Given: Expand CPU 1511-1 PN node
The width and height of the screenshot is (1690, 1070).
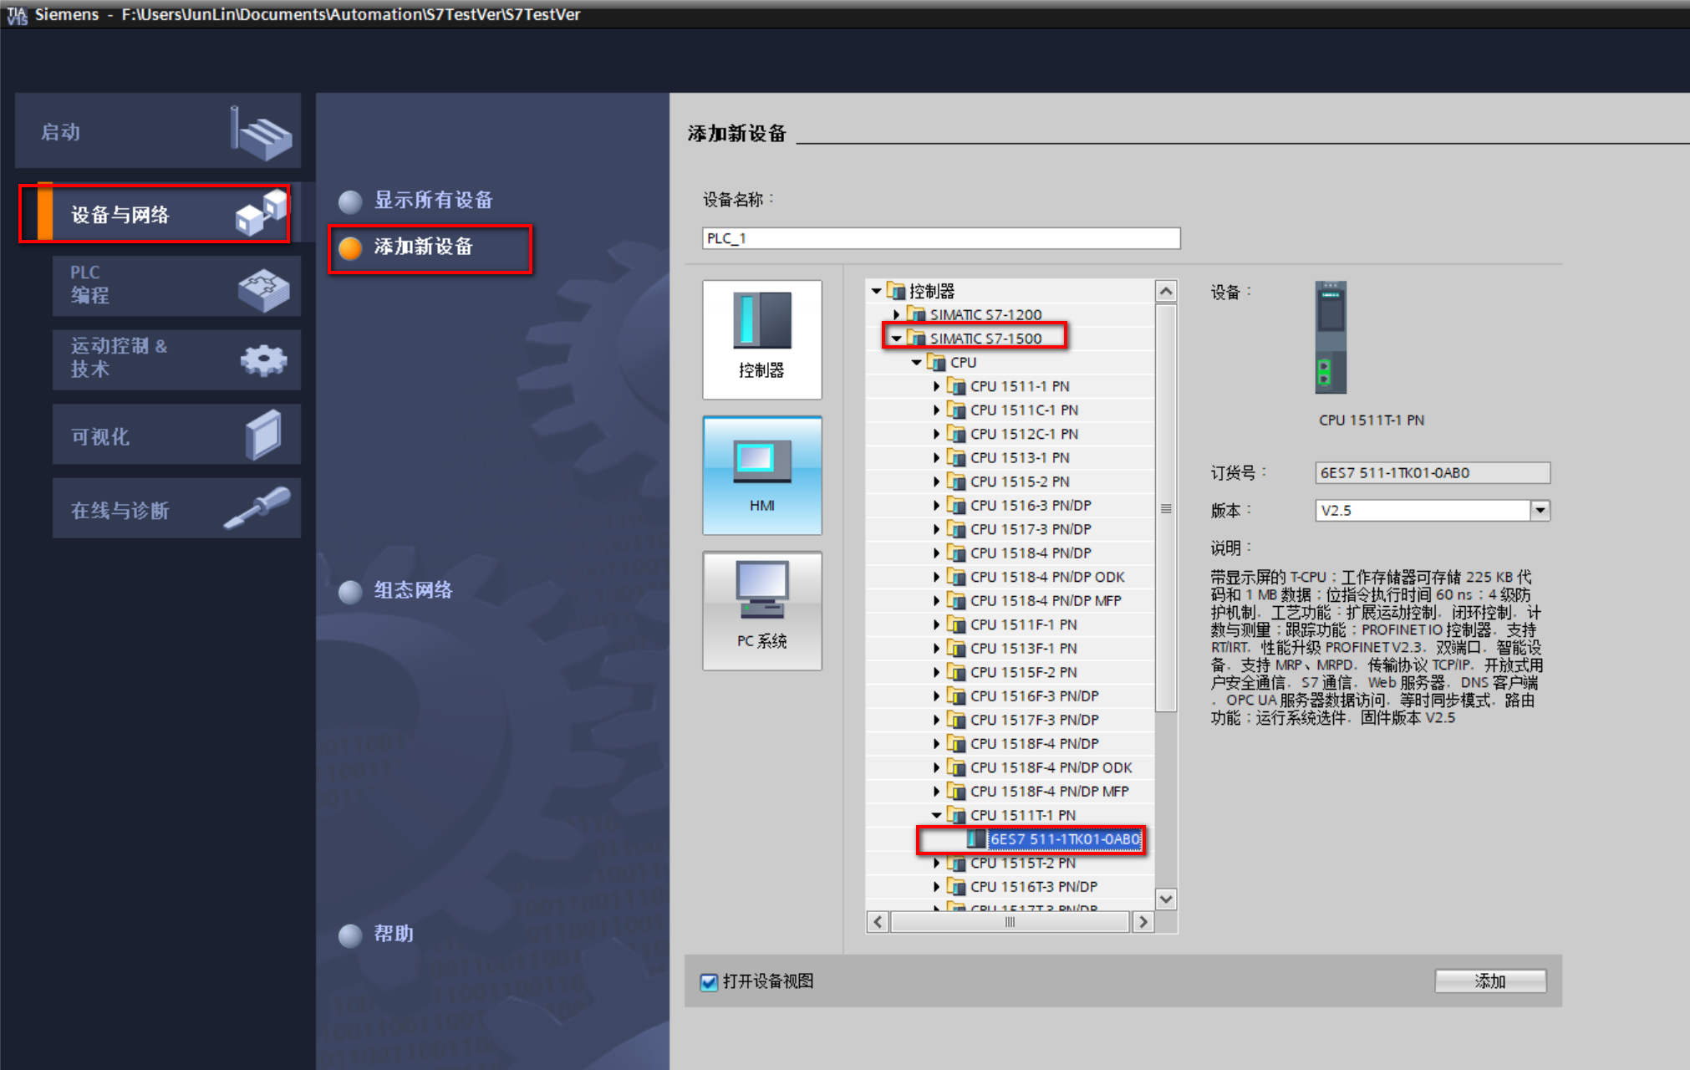Looking at the screenshot, I should (x=937, y=386).
